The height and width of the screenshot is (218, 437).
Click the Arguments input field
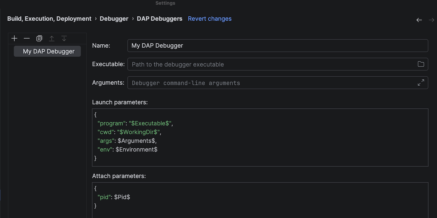tap(269, 83)
